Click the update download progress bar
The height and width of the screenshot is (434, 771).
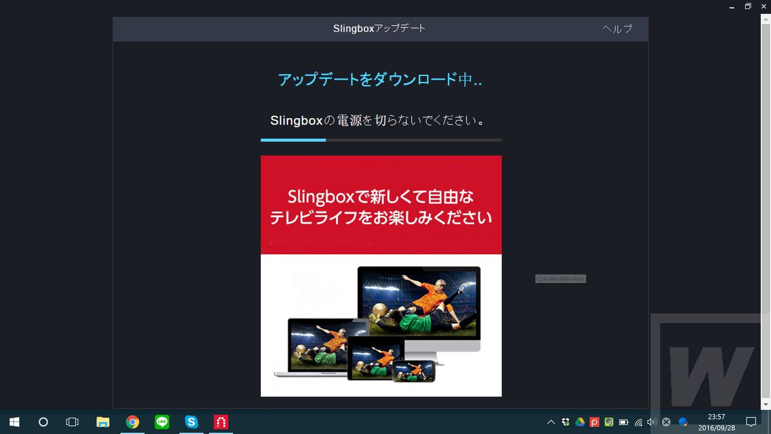pyautogui.click(x=381, y=140)
